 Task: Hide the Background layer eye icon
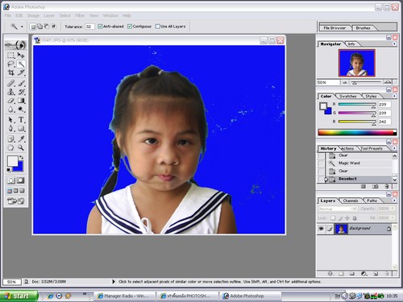click(322, 229)
